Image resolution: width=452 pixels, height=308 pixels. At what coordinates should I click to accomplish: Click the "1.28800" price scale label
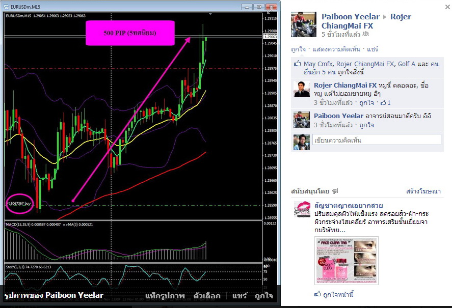tap(271, 130)
